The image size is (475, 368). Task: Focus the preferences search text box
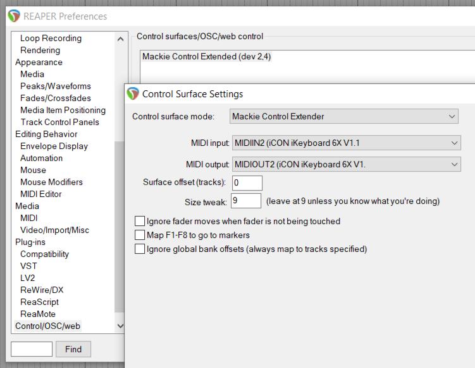[x=32, y=349]
